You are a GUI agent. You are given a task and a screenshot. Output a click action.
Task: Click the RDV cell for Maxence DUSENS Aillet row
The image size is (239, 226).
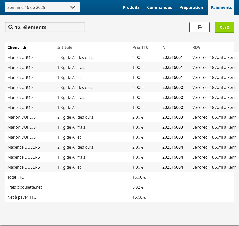coord(215,167)
